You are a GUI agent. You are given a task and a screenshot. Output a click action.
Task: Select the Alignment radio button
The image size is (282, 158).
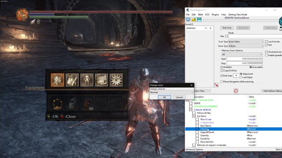coord(241,74)
